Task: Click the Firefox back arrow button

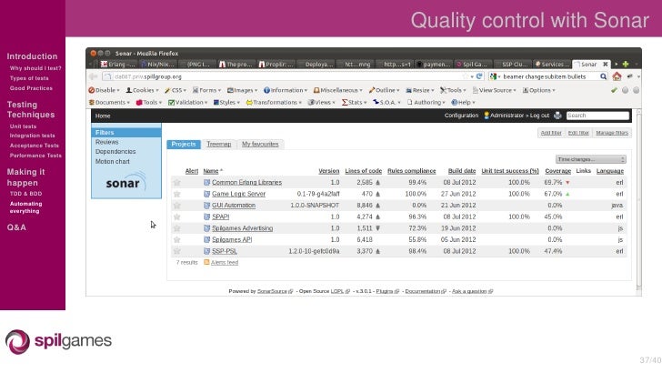Action: [94, 76]
